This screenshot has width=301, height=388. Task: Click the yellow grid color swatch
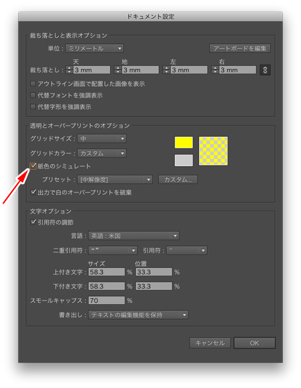(x=184, y=142)
